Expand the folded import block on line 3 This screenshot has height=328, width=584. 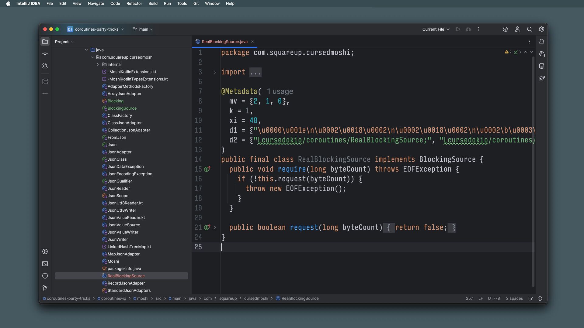(215, 72)
